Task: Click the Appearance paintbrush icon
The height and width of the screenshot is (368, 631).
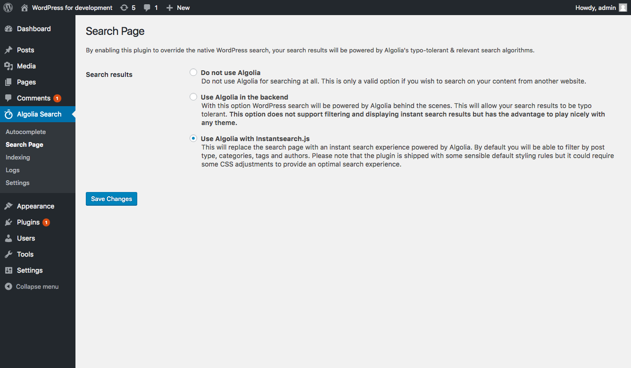Action: point(8,206)
